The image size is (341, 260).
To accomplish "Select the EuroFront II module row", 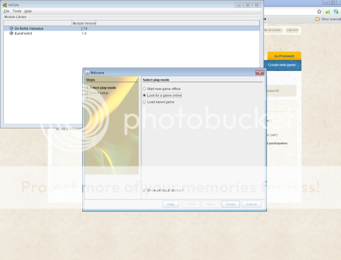I will point(132,33).
